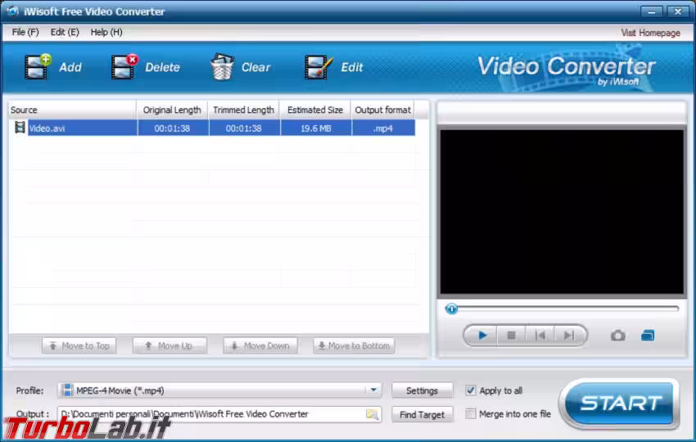Open the Help (H) menu
This screenshot has height=442, width=696.
pyautogui.click(x=106, y=33)
